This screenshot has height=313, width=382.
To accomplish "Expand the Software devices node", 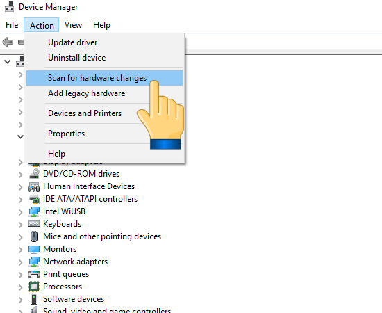I will point(20,300).
